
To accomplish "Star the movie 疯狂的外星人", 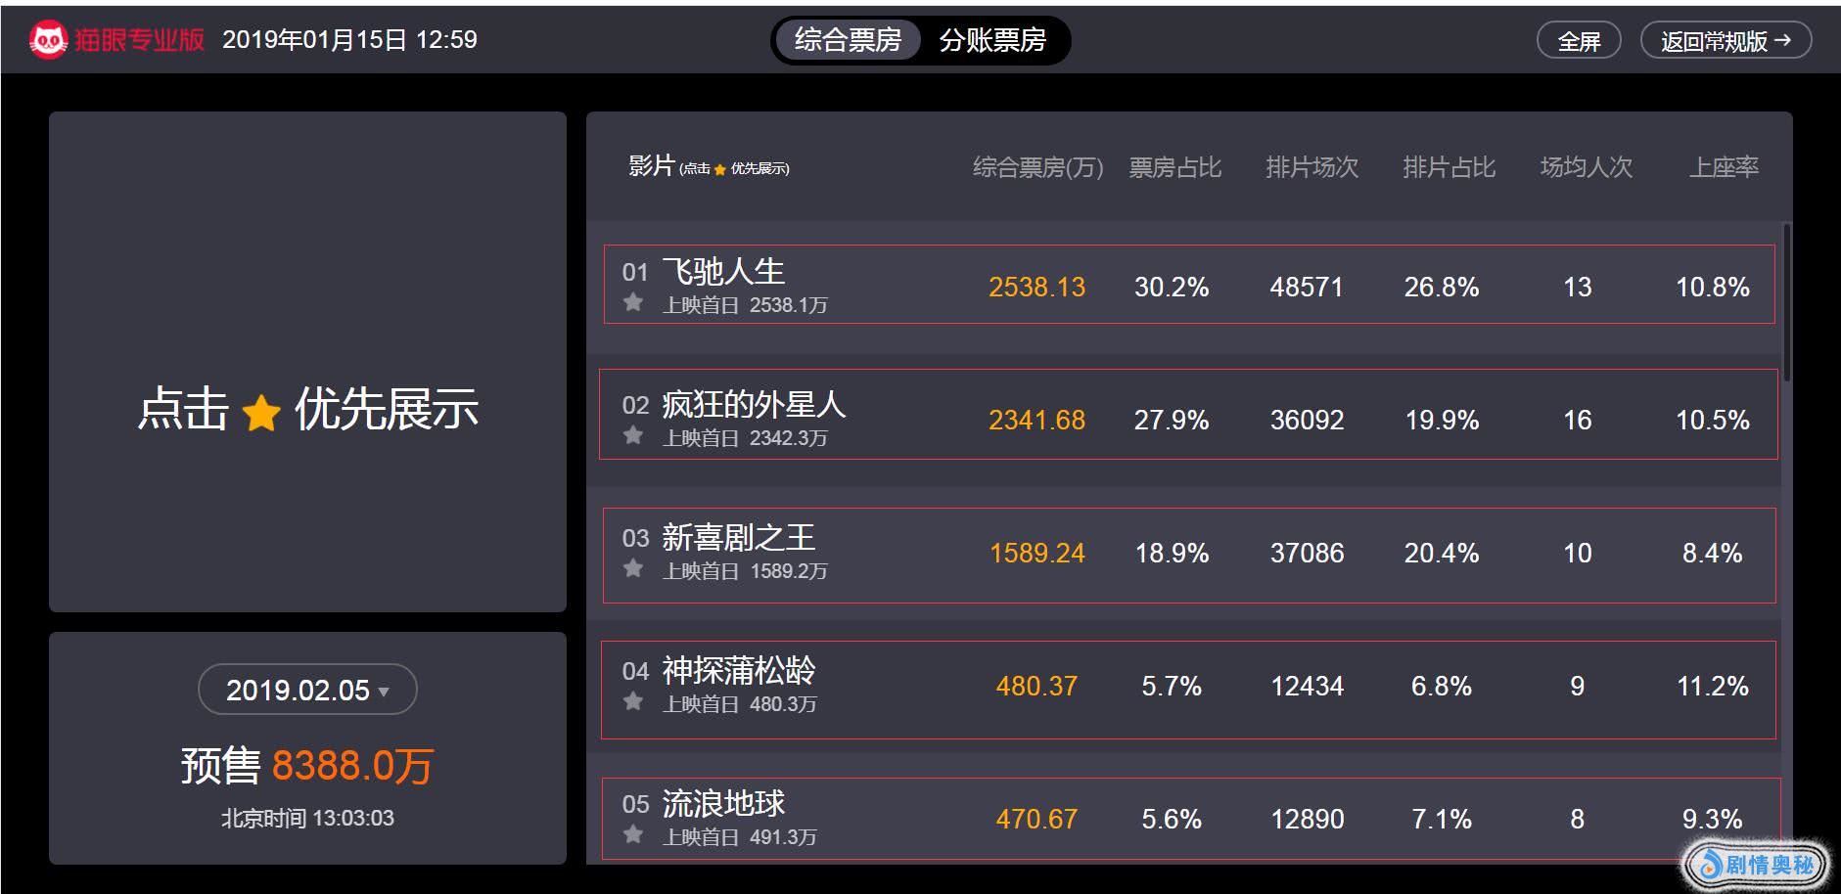I will click(x=633, y=435).
